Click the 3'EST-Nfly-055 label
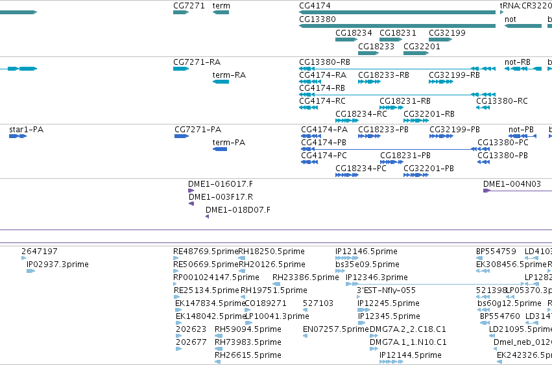Viewport: 552px width, 365px height. 386,290
